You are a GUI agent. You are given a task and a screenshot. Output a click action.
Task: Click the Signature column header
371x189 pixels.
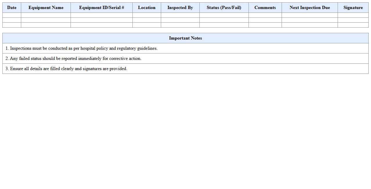[353, 8]
